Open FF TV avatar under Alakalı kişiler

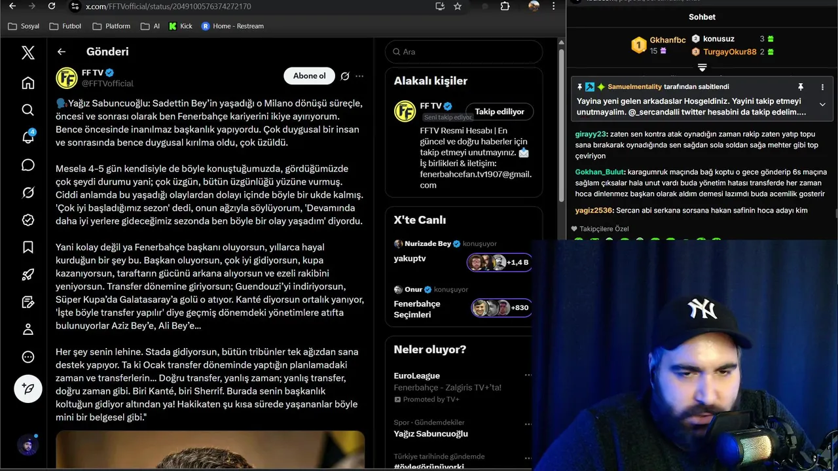[405, 111]
